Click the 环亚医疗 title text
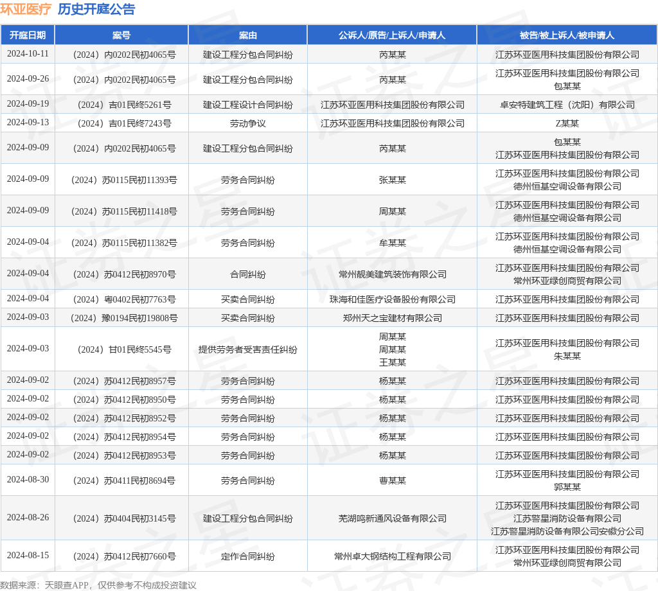 (x=26, y=9)
